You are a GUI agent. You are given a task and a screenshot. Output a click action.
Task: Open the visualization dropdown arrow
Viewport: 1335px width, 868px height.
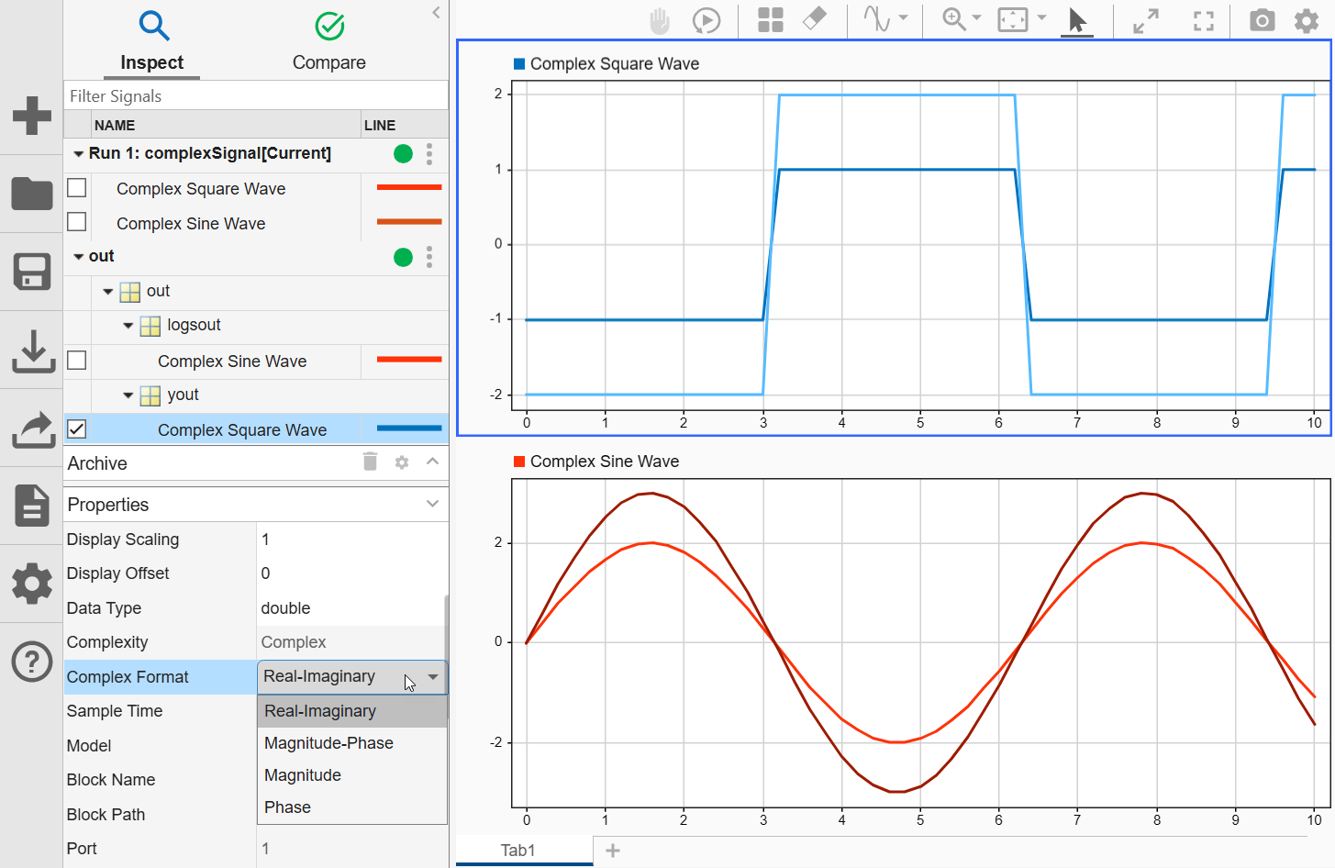(x=903, y=18)
